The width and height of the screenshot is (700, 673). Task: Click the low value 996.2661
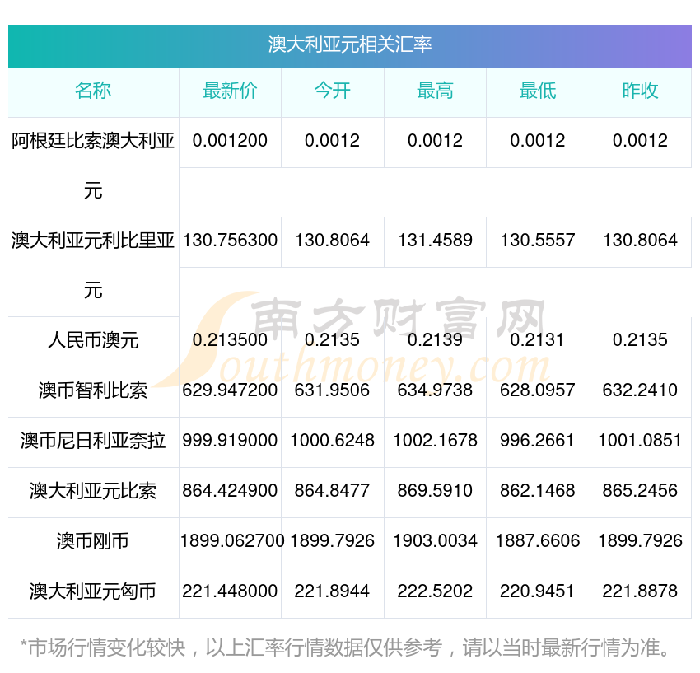(x=538, y=441)
